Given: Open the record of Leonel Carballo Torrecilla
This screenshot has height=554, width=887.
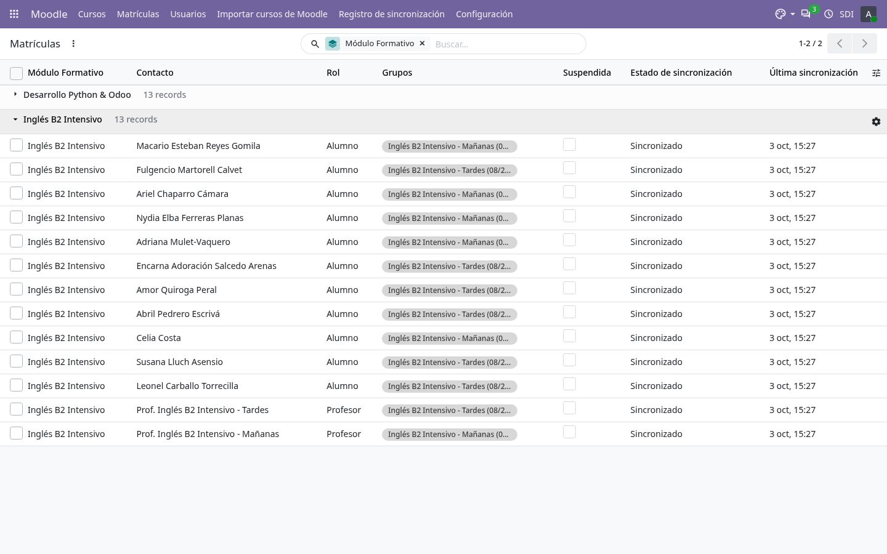Looking at the screenshot, I should click(x=187, y=386).
